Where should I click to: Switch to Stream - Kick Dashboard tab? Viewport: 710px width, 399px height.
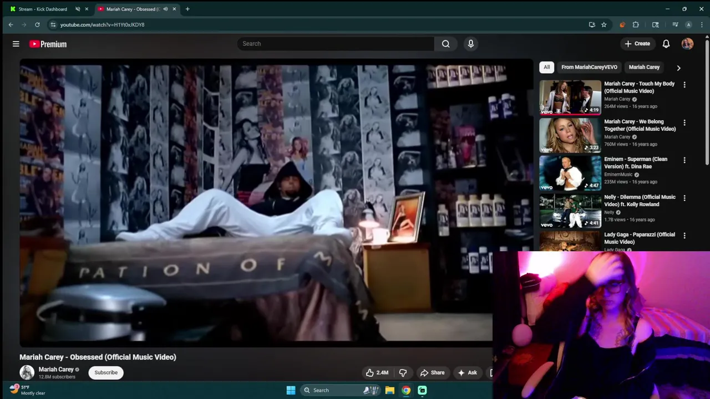coord(43,9)
